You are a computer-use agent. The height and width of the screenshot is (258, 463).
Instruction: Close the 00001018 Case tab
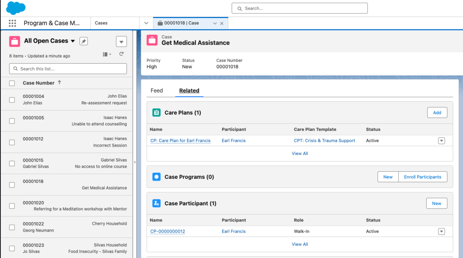pos(222,23)
